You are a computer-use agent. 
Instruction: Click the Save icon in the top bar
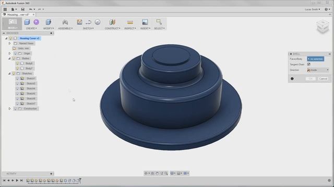pos(23,9)
